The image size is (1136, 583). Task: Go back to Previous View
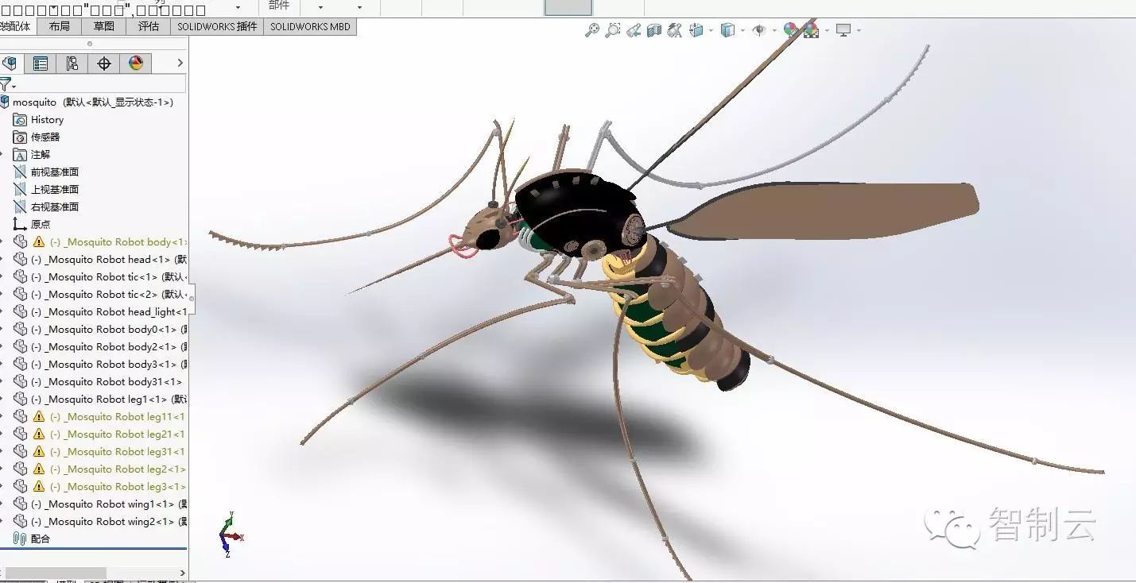(x=634, y=30)
